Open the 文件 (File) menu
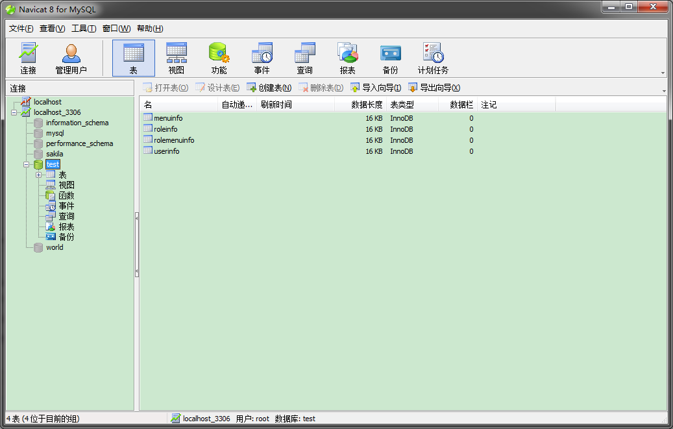Image resolution: width=673 pixels, height=429 pixels. click(21, 29)
